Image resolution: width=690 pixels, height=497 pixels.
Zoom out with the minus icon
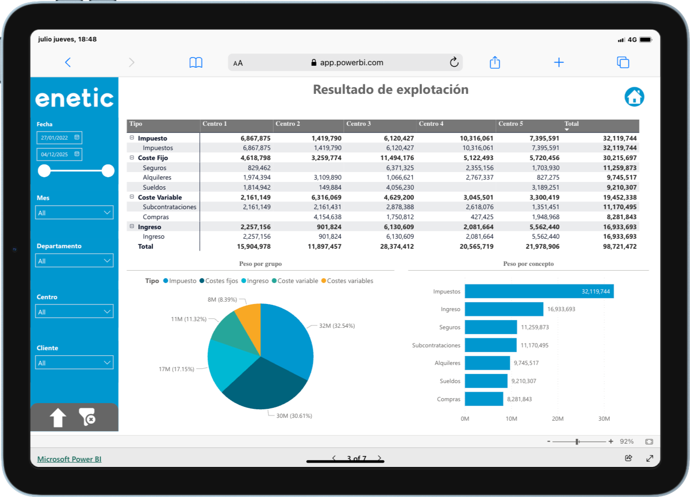(549, 442)
